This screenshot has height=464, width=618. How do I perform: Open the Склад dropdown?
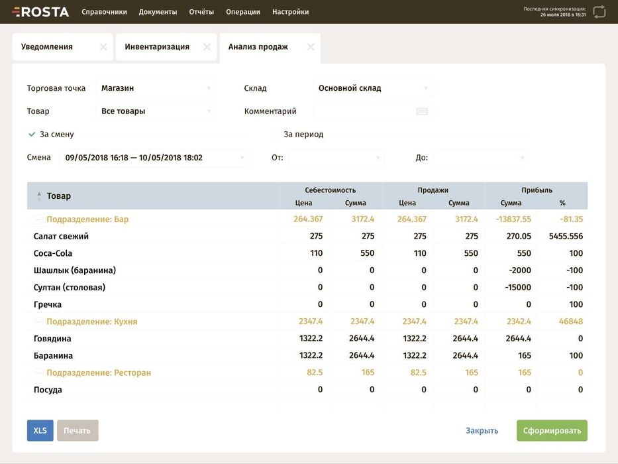pos(372,88)
